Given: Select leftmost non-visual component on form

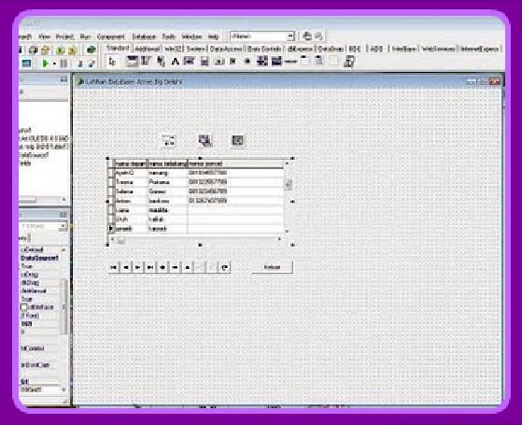Looking at the screenshot, I should tap(169, 140).
